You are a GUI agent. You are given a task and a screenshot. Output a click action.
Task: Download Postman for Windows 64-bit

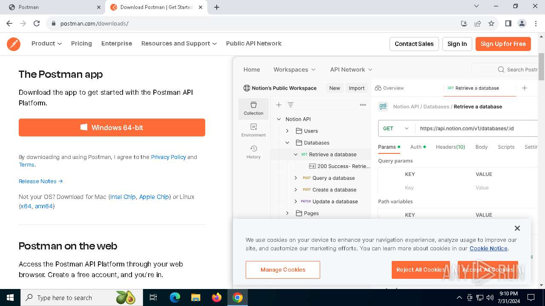point(112,127)
